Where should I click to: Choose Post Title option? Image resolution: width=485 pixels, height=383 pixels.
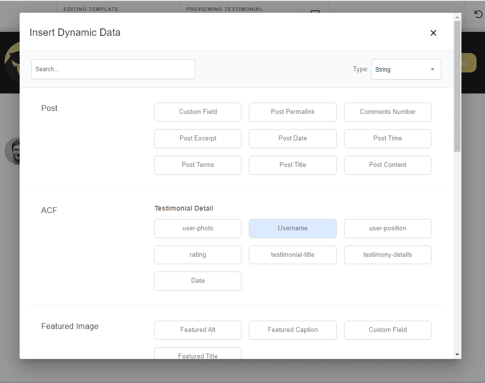click(x=293, y=165)
